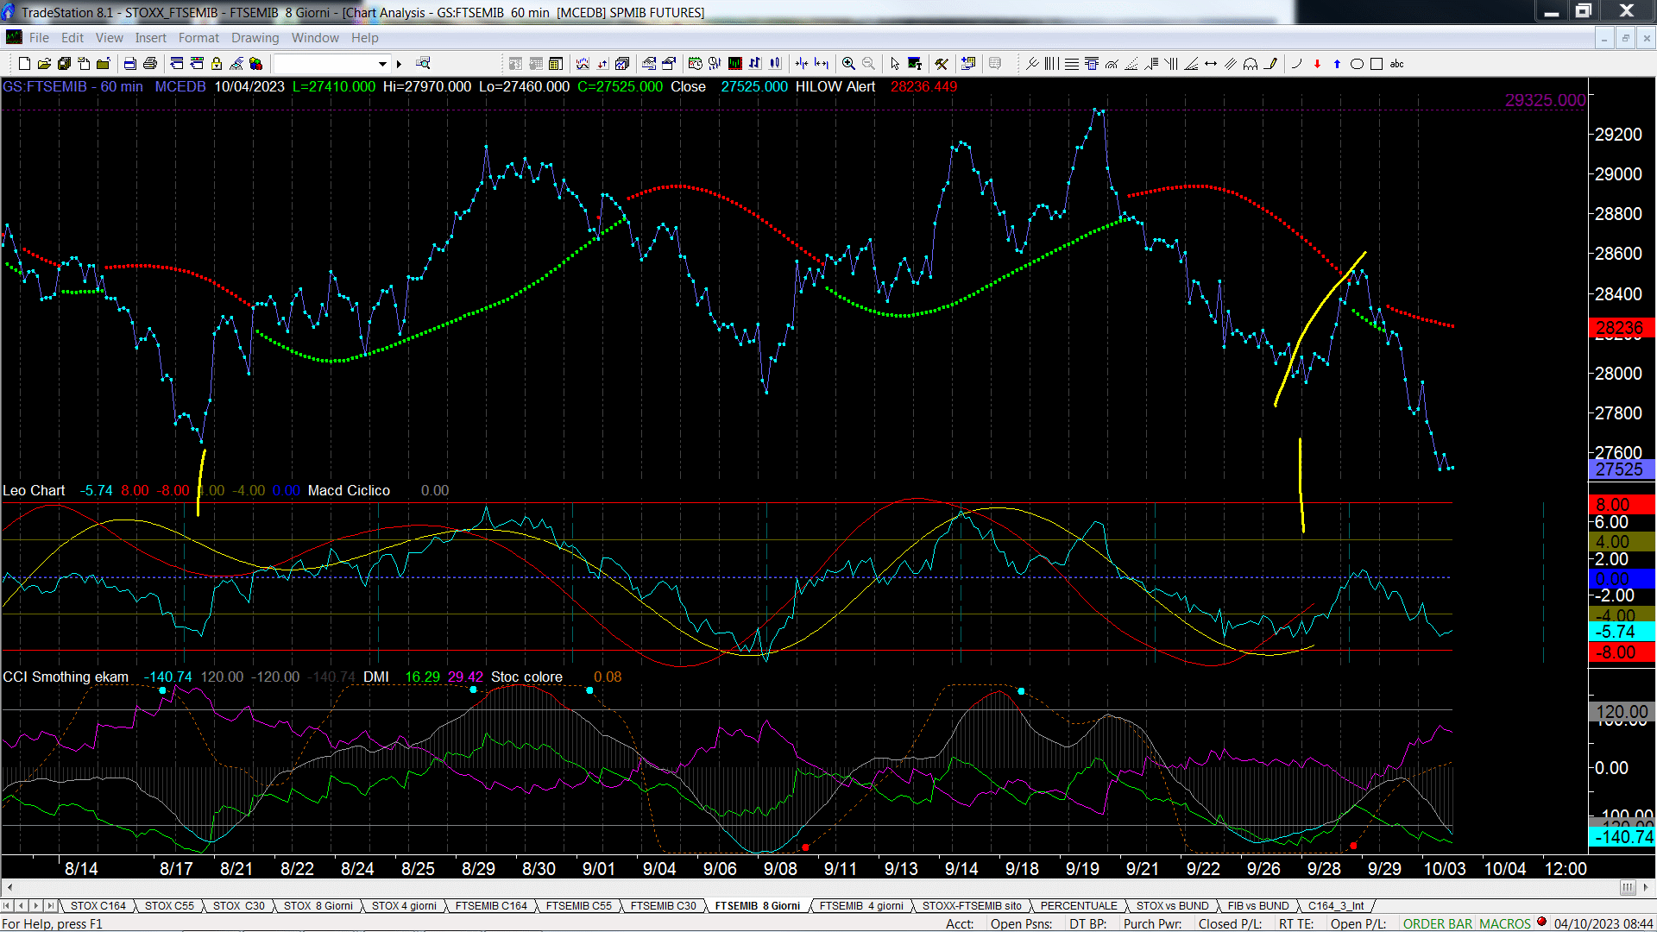Click the 27525 last price axis label
This screenshot has height=932, width=1657.
coord(1620,469)
